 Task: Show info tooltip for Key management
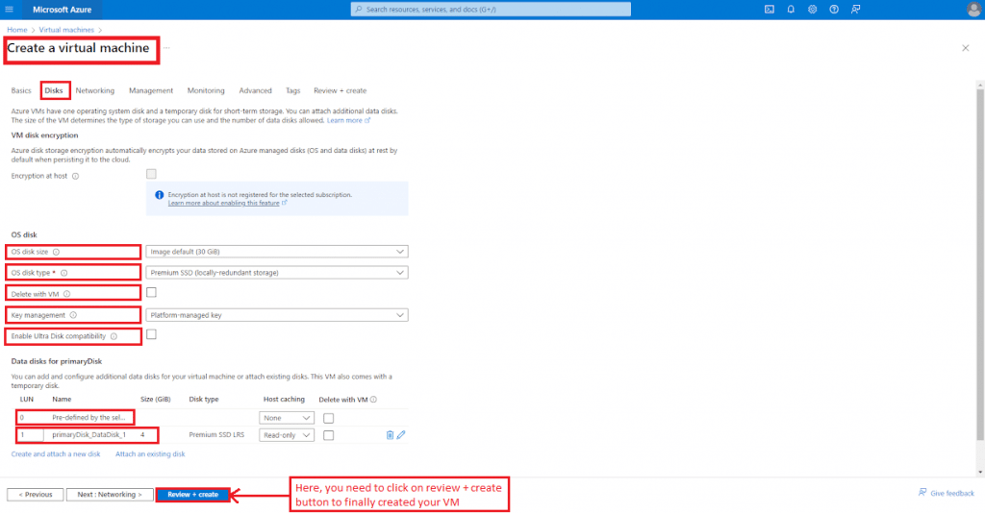pyautogui.click(x=73, y=315)
